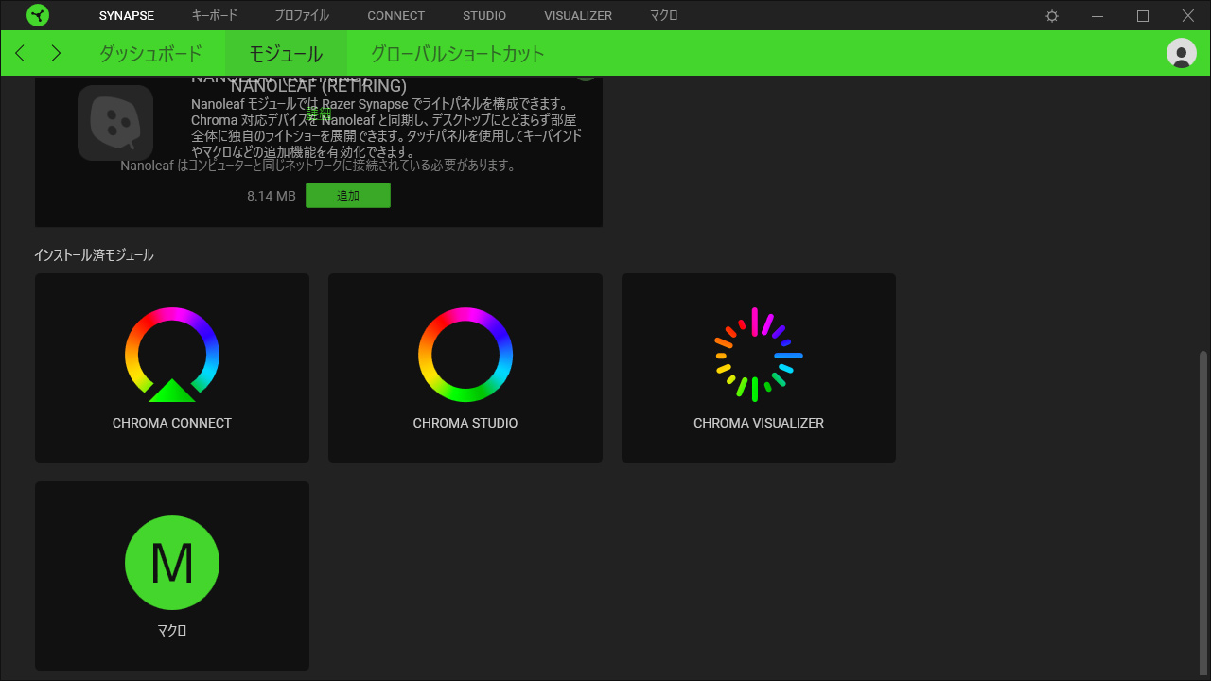The width and height of the screenshot is (1211, 681).
Task: Open the Chroma Visualizer burst icon
Action: [759, 355]
